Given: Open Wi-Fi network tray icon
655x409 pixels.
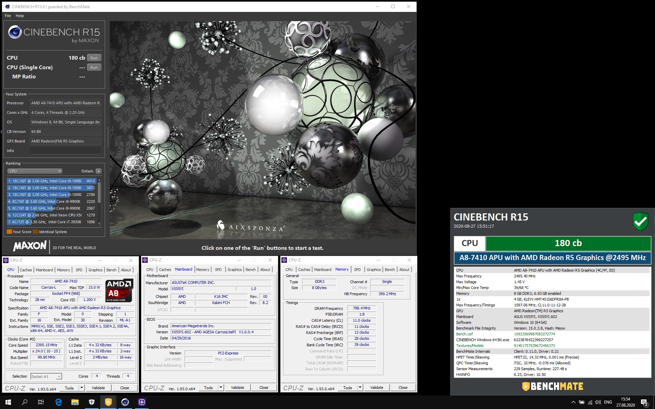Looking at the screenshot, I should point(590,402).
